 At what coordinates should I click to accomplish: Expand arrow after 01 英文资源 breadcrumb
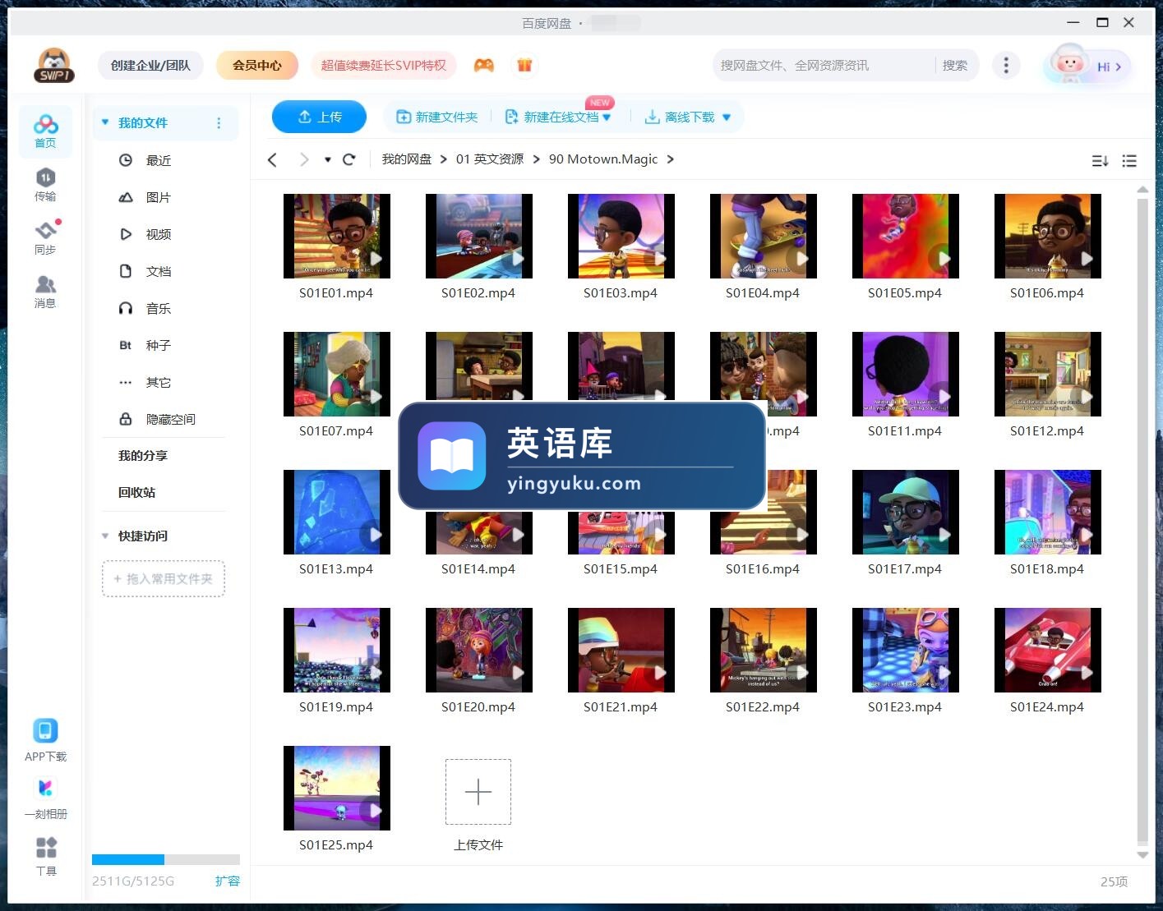point(536,159)
